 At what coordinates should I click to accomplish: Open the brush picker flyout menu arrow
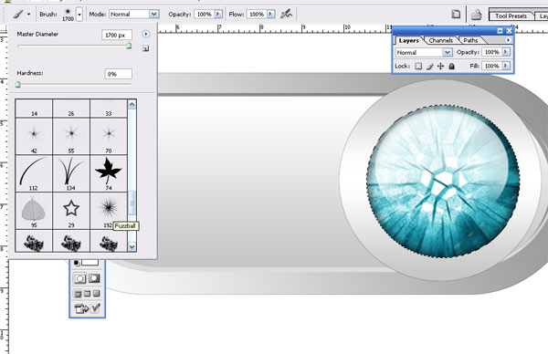[146, 34]
